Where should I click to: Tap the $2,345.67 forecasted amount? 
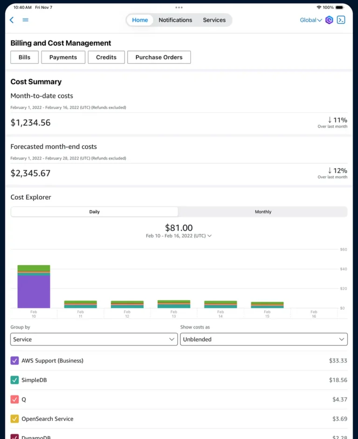tap(30, 173)
